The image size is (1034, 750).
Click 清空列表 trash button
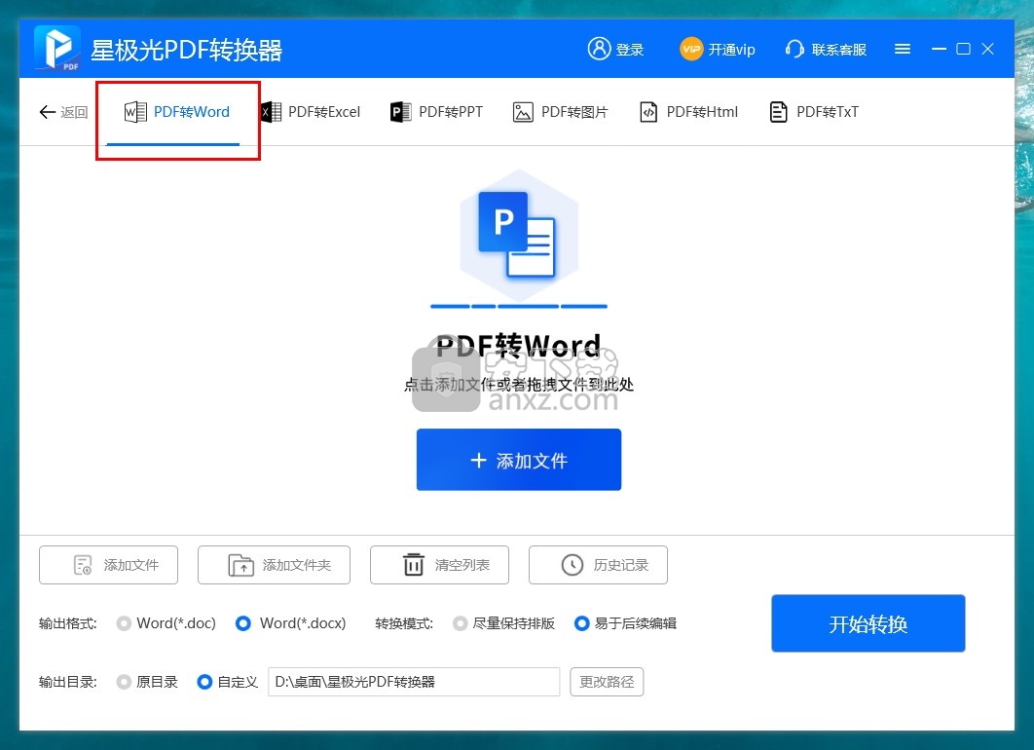[x=439, y=565]
